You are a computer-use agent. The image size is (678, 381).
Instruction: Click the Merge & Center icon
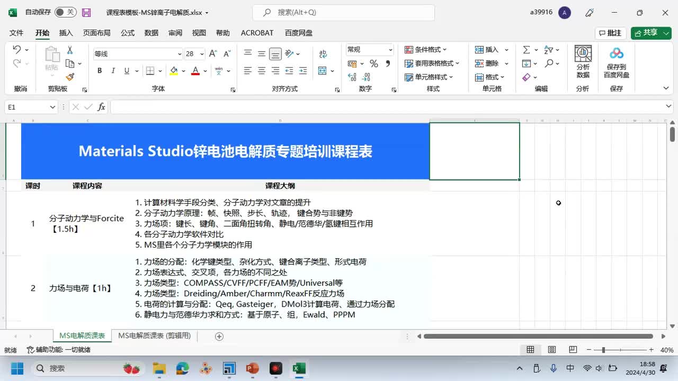point(323,70)
